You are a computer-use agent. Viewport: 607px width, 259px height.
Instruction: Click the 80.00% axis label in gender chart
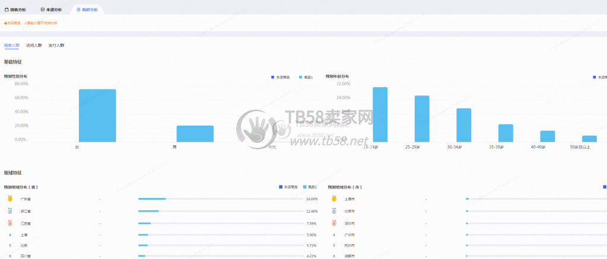click(x=22, y=84)
